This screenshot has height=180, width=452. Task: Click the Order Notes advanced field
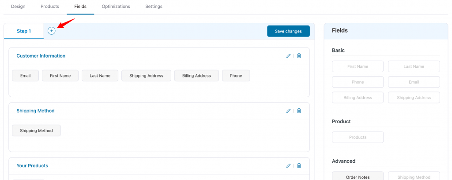358,177
